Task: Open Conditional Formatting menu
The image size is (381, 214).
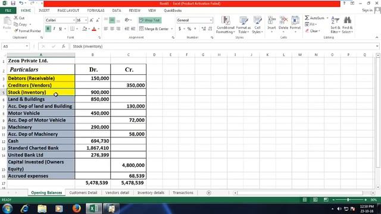Action: (x=225, y=24)
